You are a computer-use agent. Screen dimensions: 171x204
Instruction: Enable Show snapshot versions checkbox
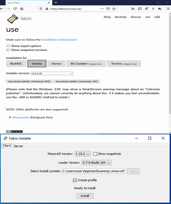[8, 50]
